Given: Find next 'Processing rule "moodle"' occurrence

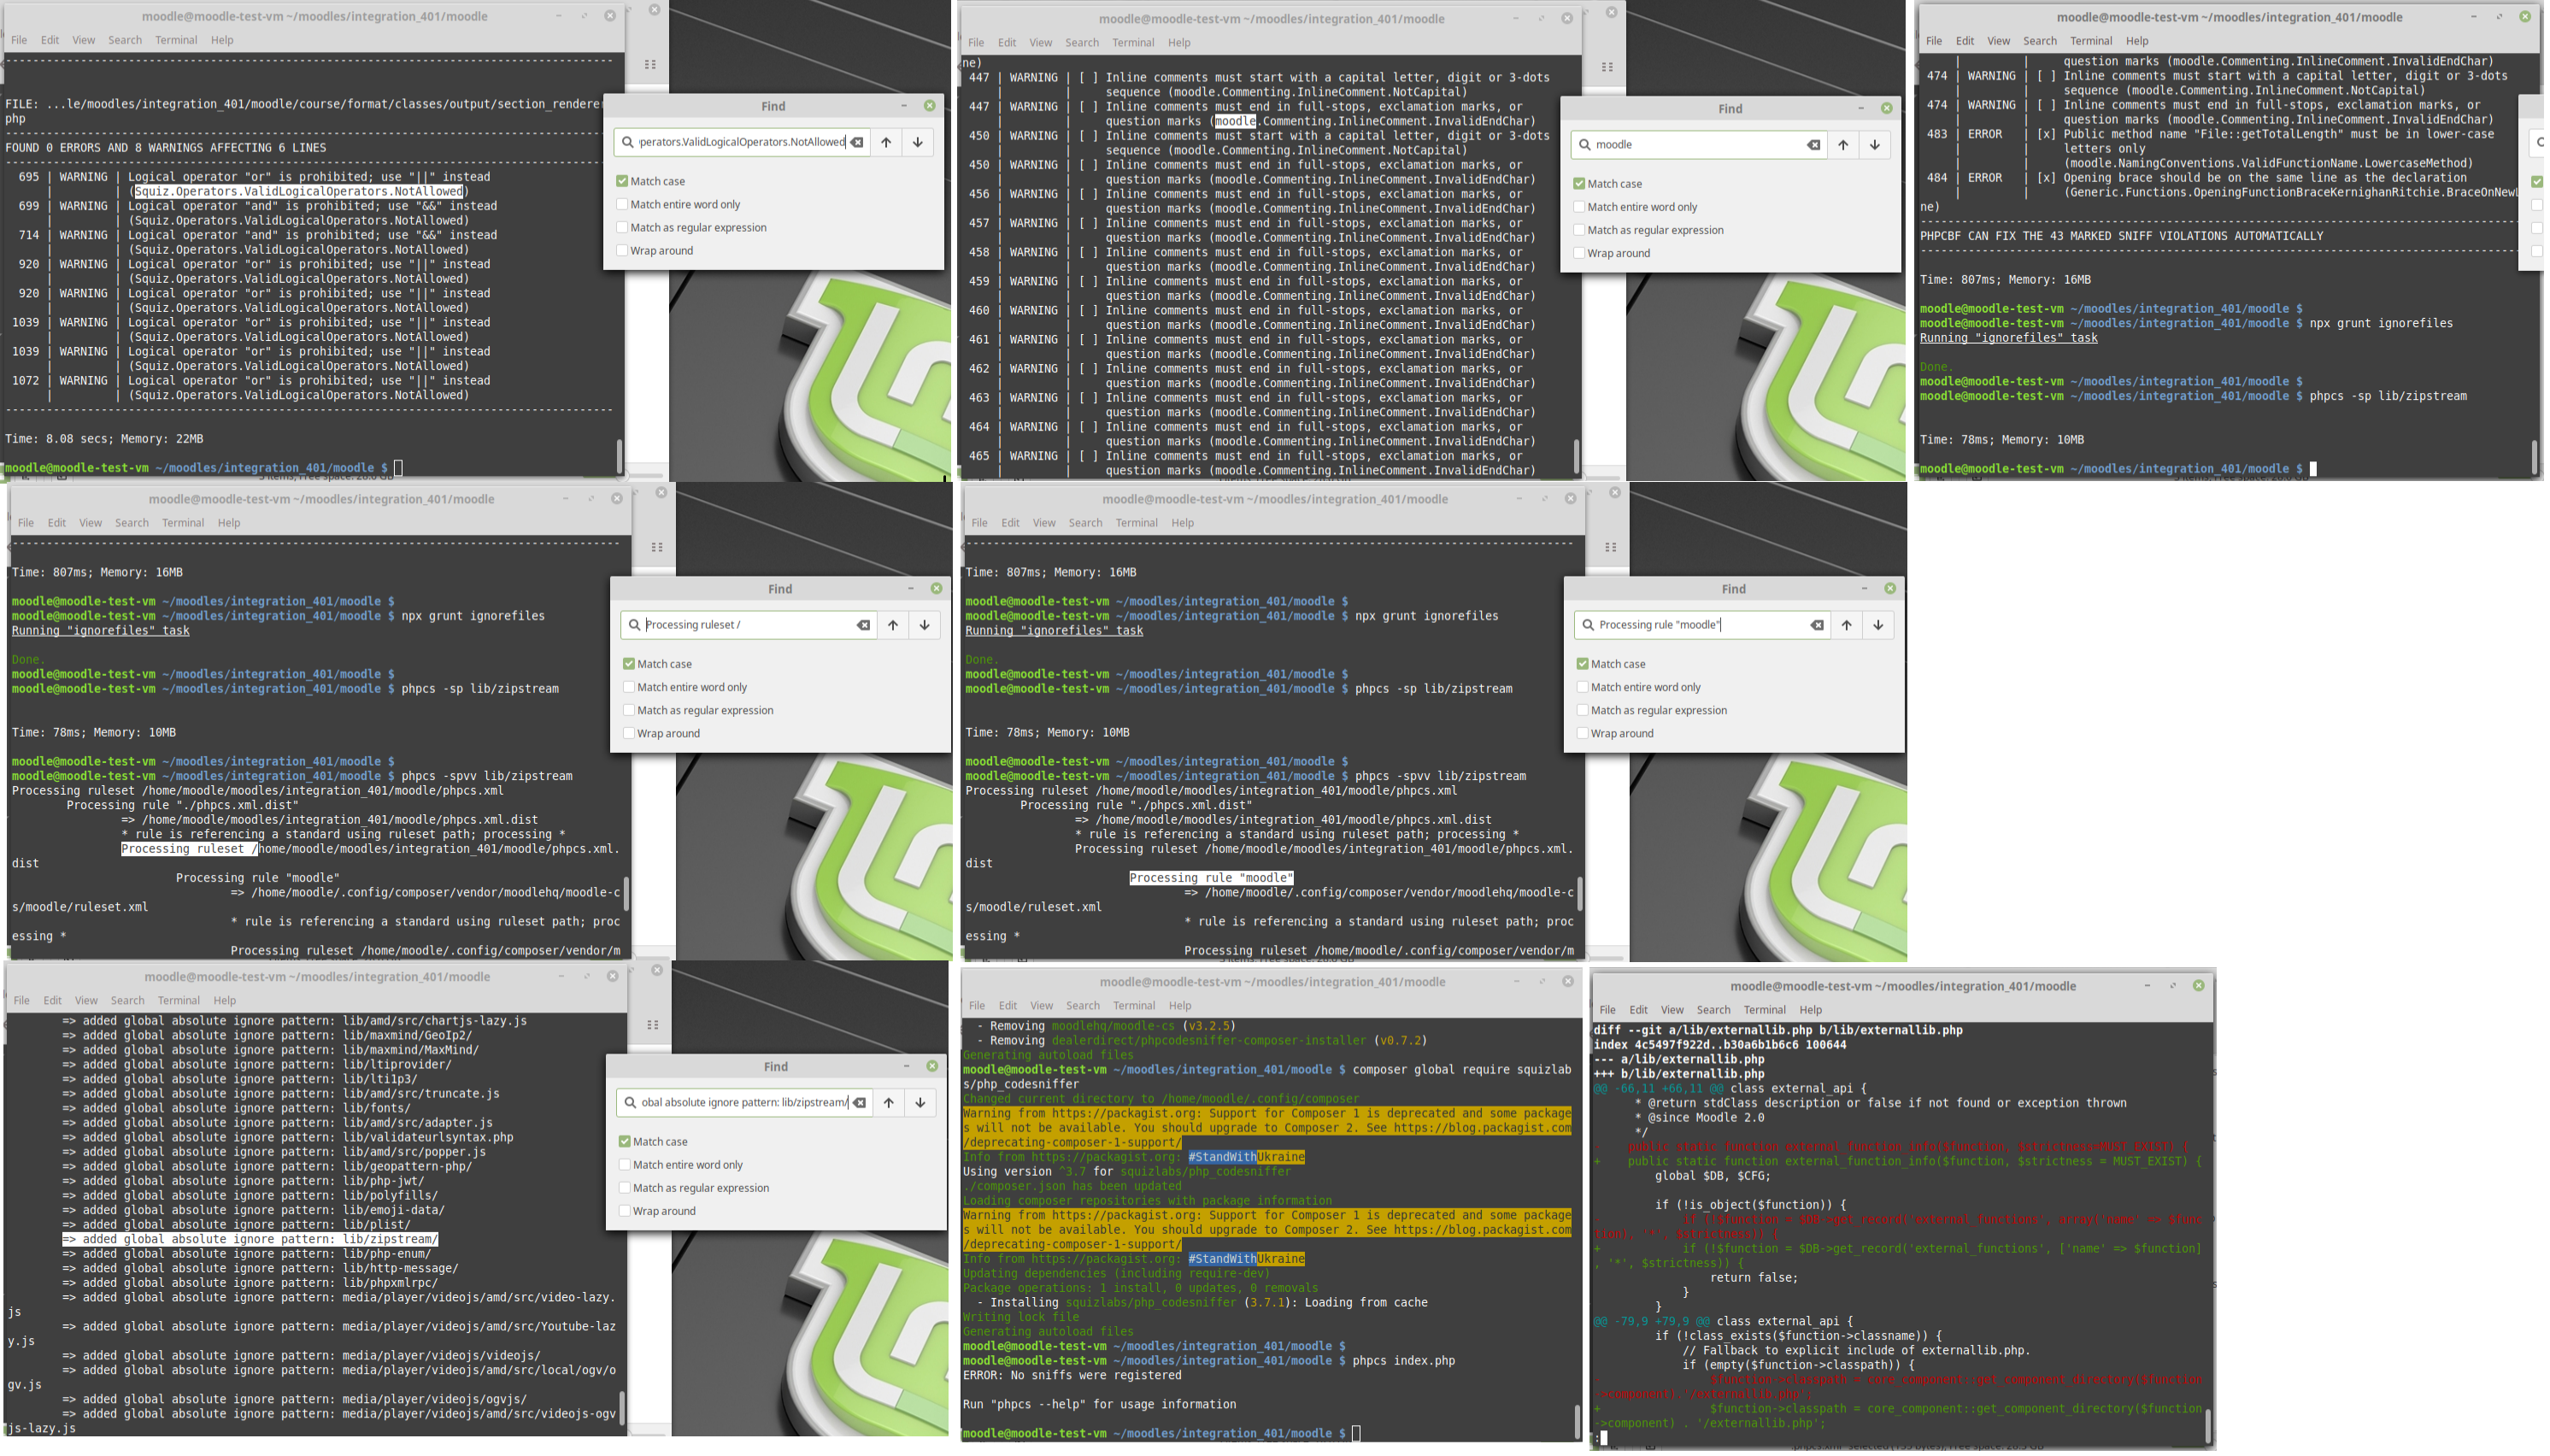Looking at the screenshot, I should point(1879,625).
